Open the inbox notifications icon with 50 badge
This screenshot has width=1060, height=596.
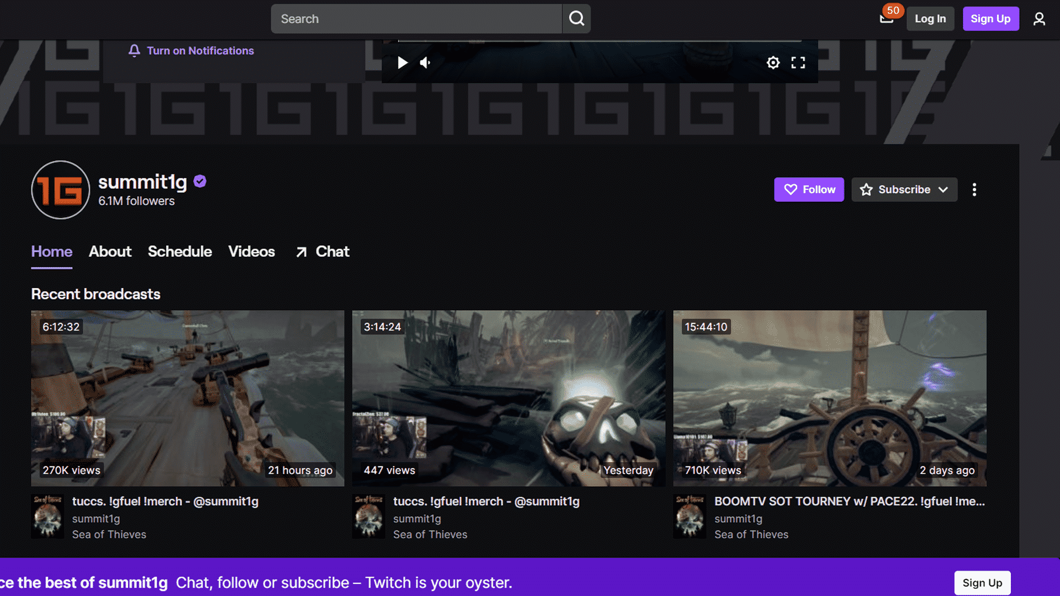point(887,19)
